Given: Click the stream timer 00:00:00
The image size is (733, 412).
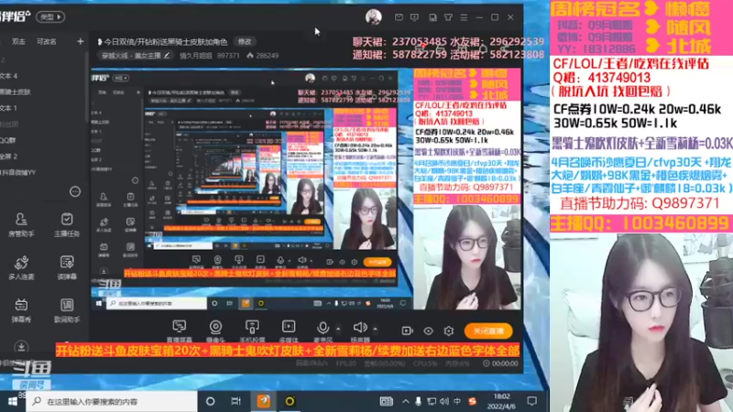Looking at the screenshot, I should (x=500, y=363).
